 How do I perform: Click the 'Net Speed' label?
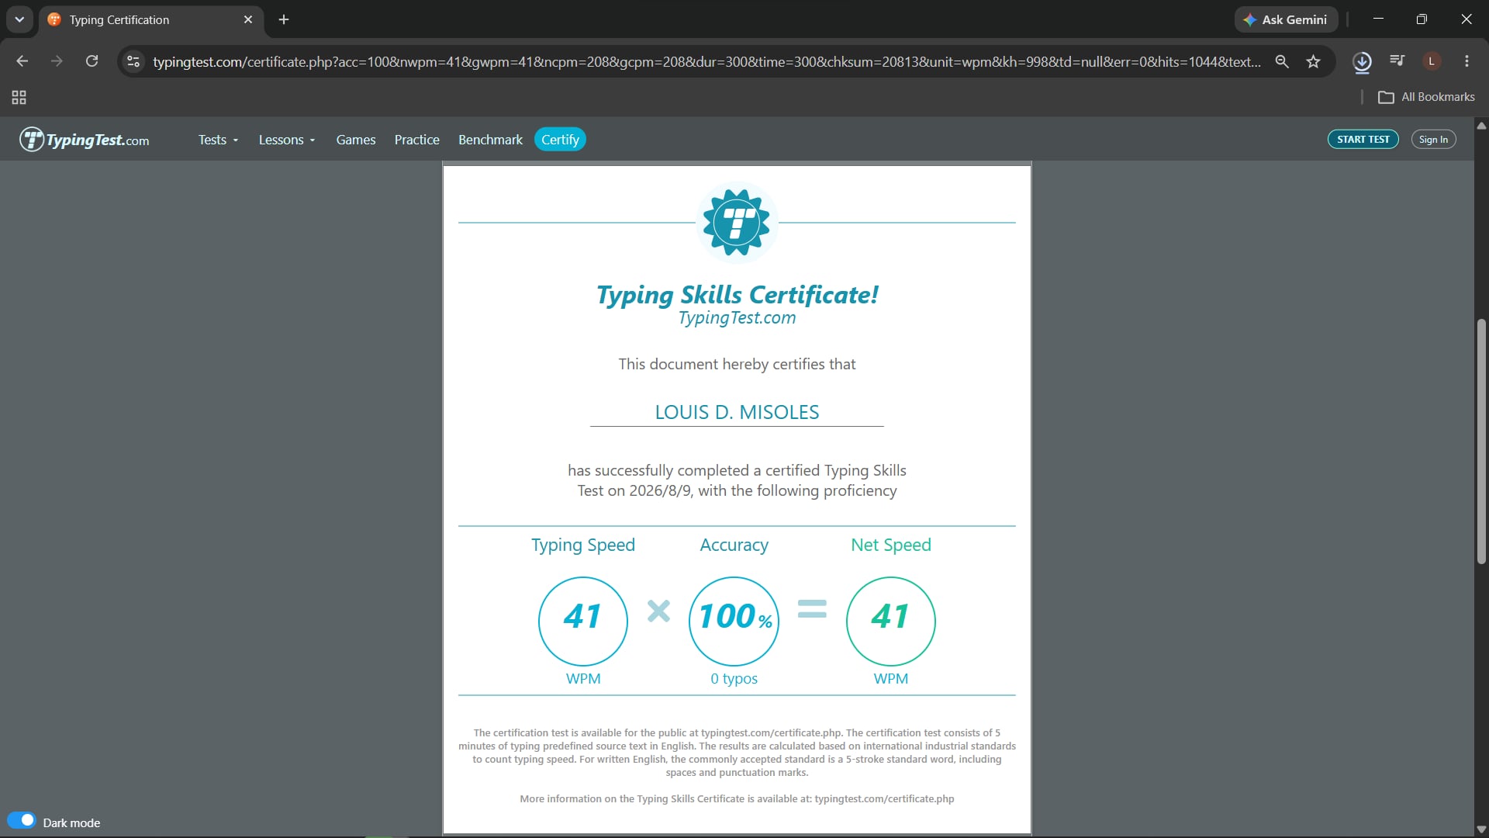pos(891,545)
